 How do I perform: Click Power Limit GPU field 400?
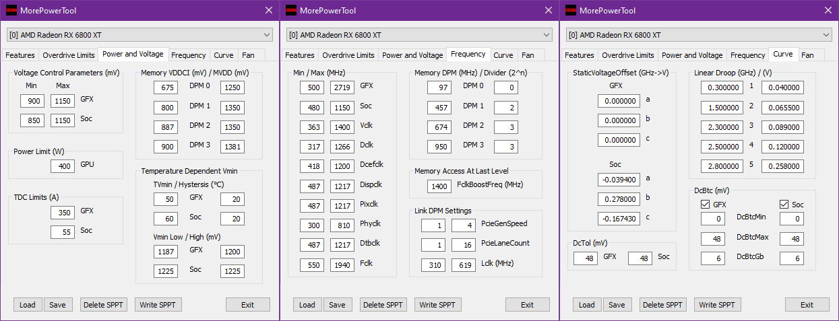coord(63,166)
